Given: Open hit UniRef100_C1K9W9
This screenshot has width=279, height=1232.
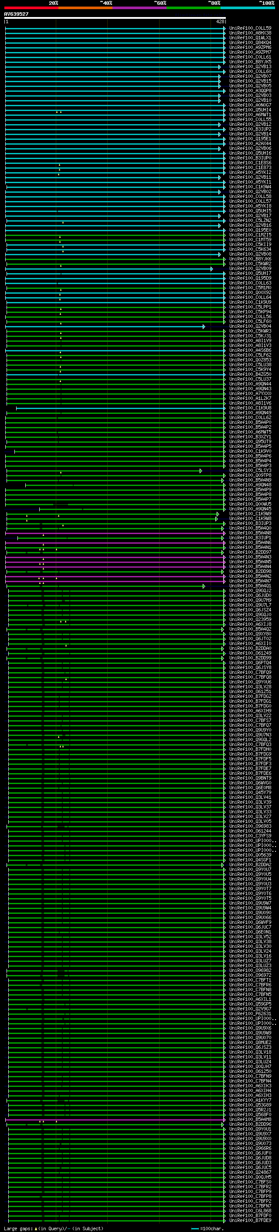Looking at the screenshot, I should tap(250, 514).
